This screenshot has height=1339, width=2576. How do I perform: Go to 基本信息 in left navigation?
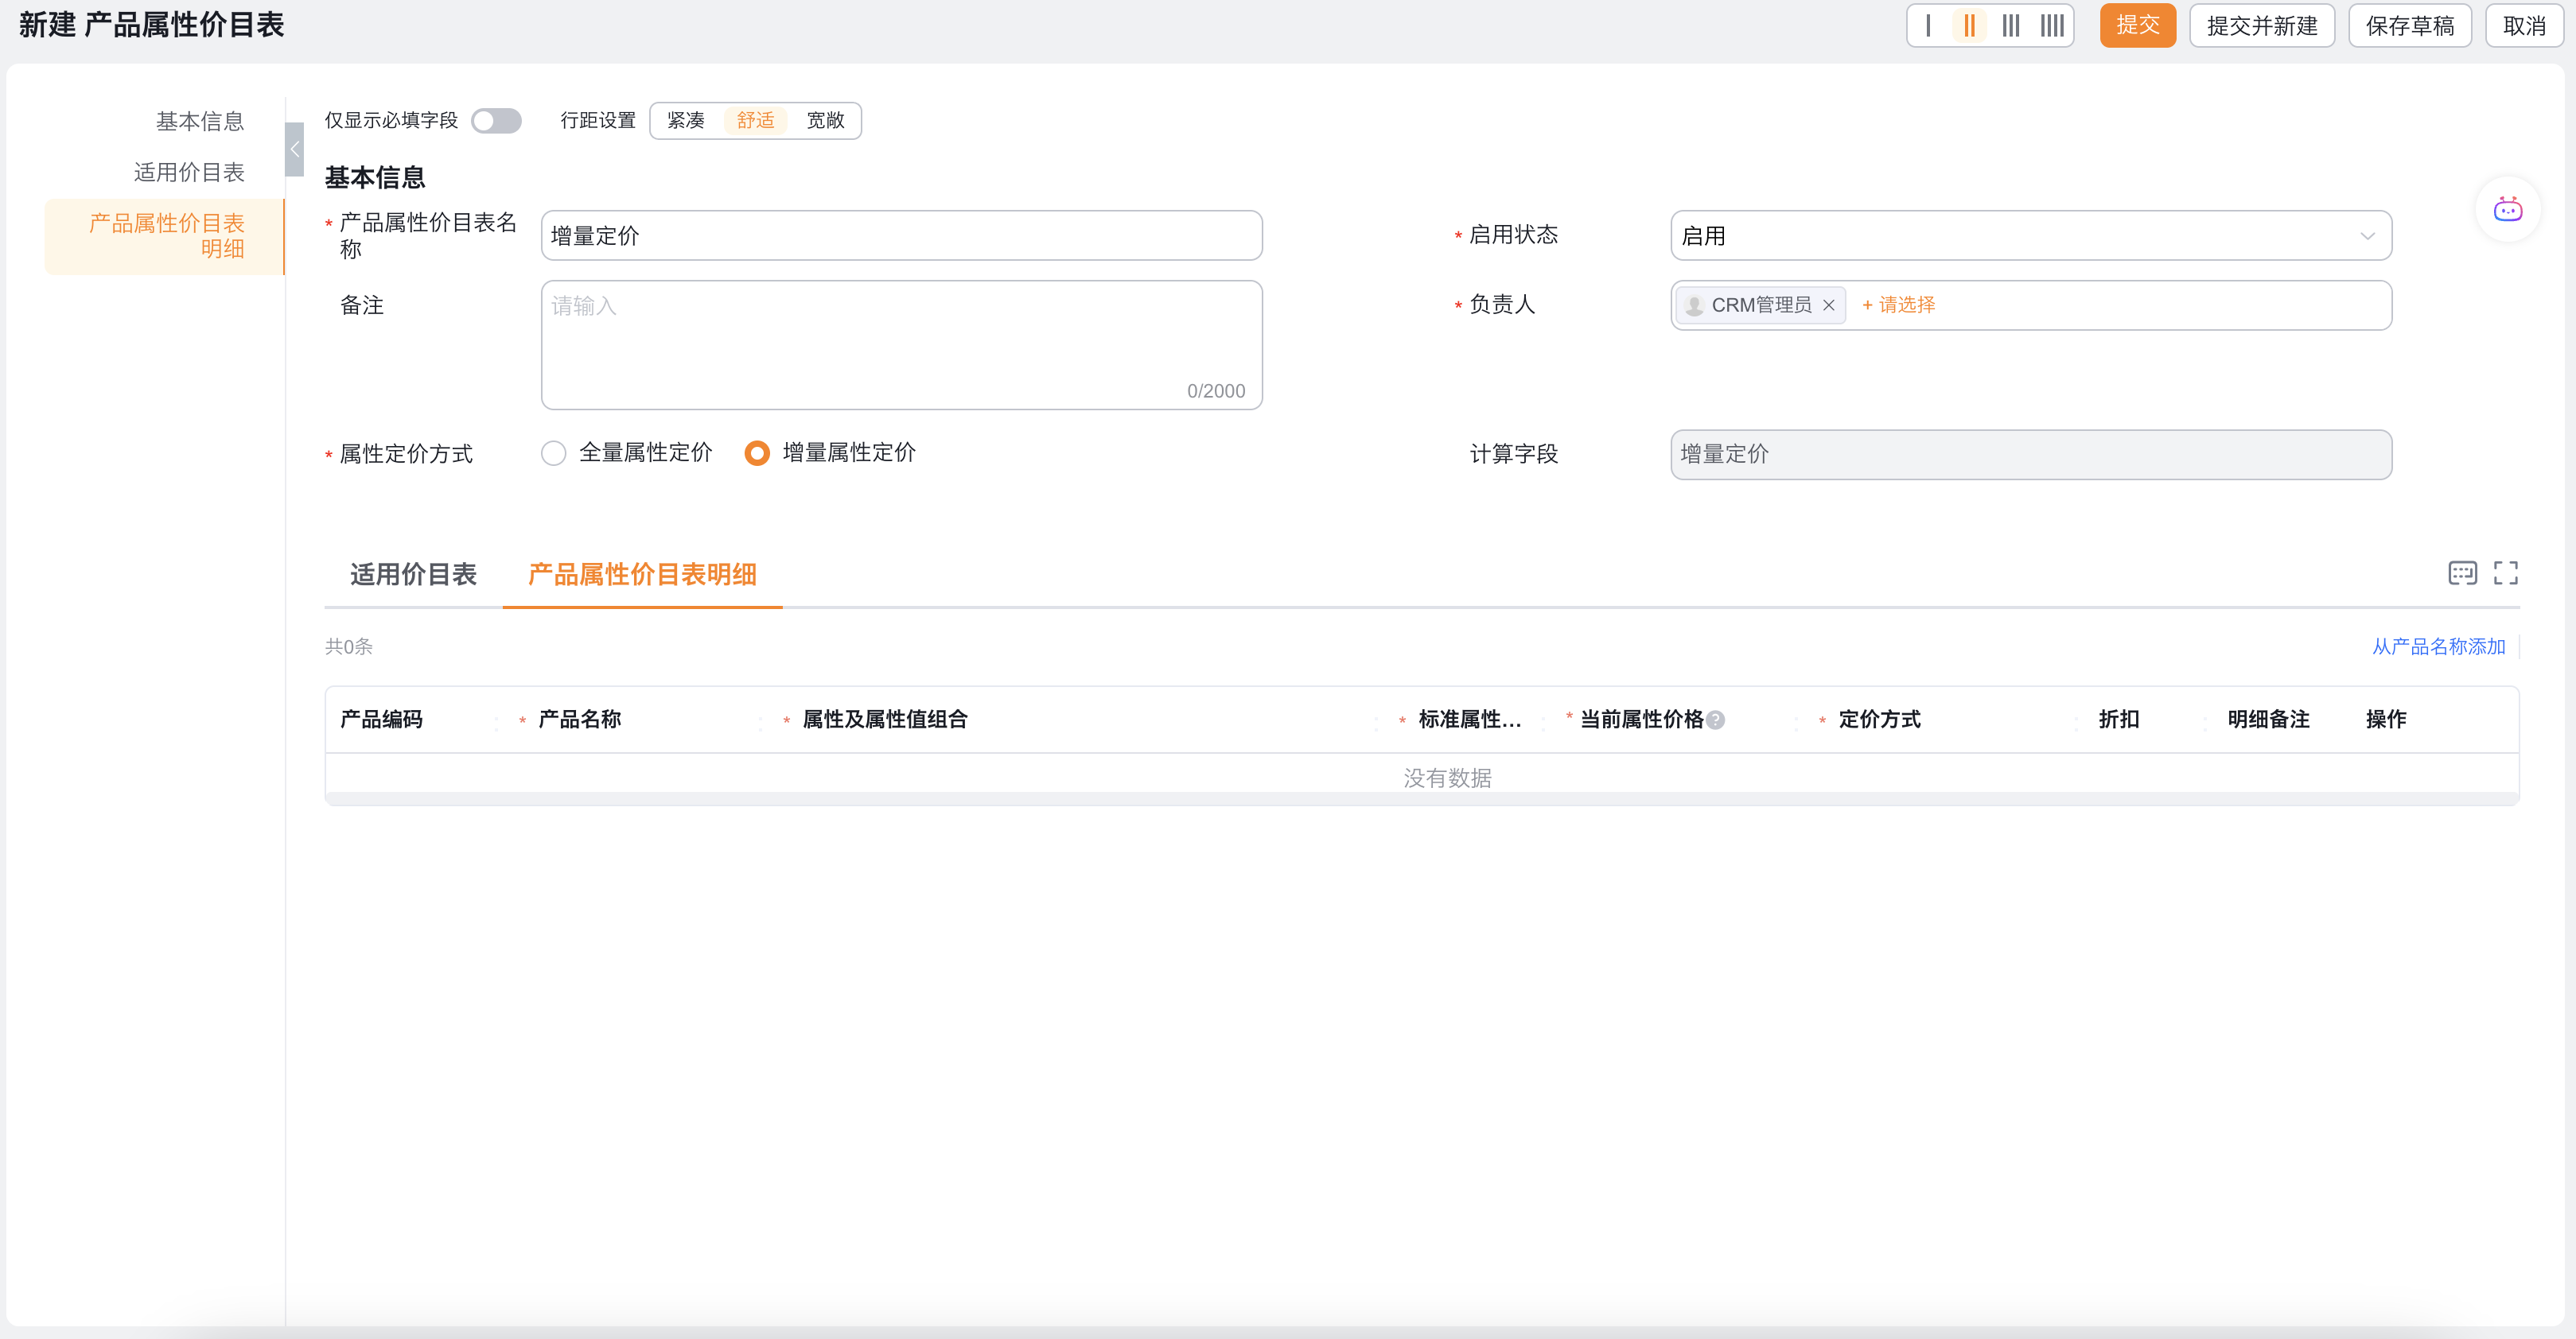(x=199, y=121)
